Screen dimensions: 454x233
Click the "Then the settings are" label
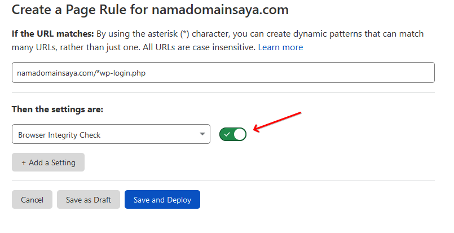click(x=55, y=109)
